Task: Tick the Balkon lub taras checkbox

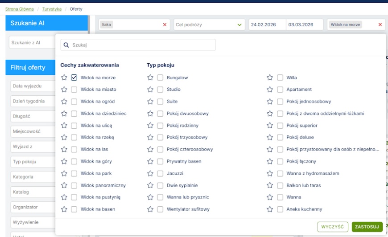Action: pos(280,185)
